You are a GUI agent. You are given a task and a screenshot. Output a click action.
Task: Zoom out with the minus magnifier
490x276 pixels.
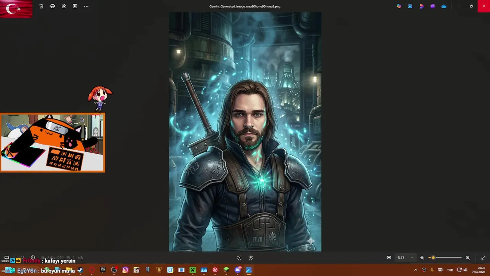(x=422, y=258)
